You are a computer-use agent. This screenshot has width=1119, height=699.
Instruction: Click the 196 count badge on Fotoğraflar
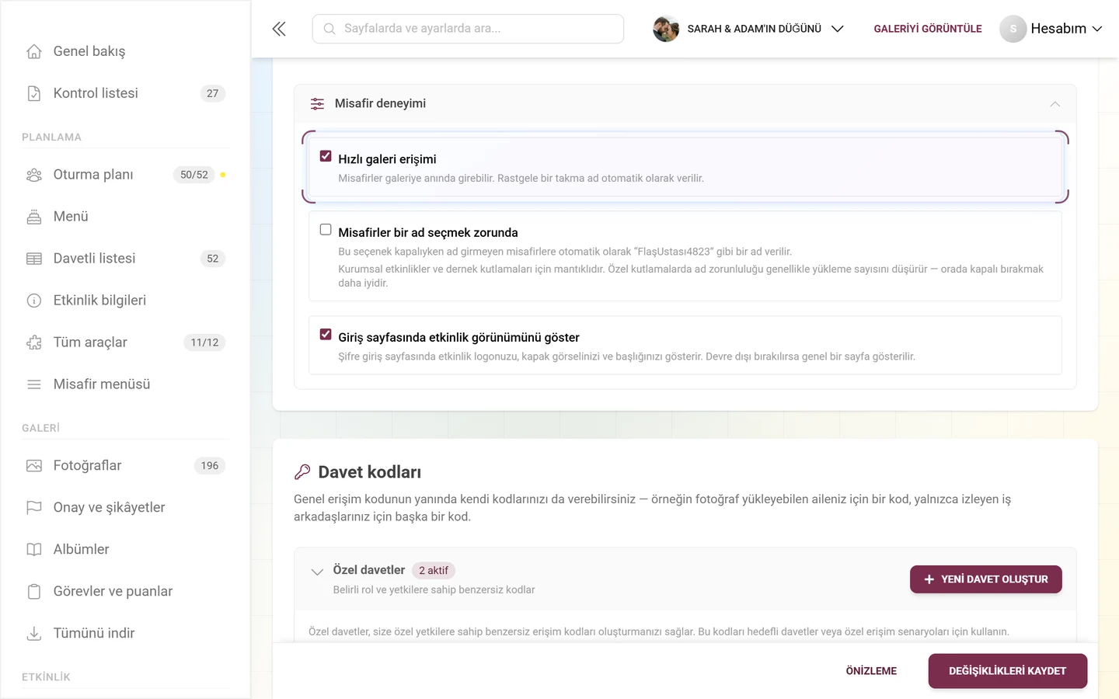pyautogui.click(x=210, y=466)
